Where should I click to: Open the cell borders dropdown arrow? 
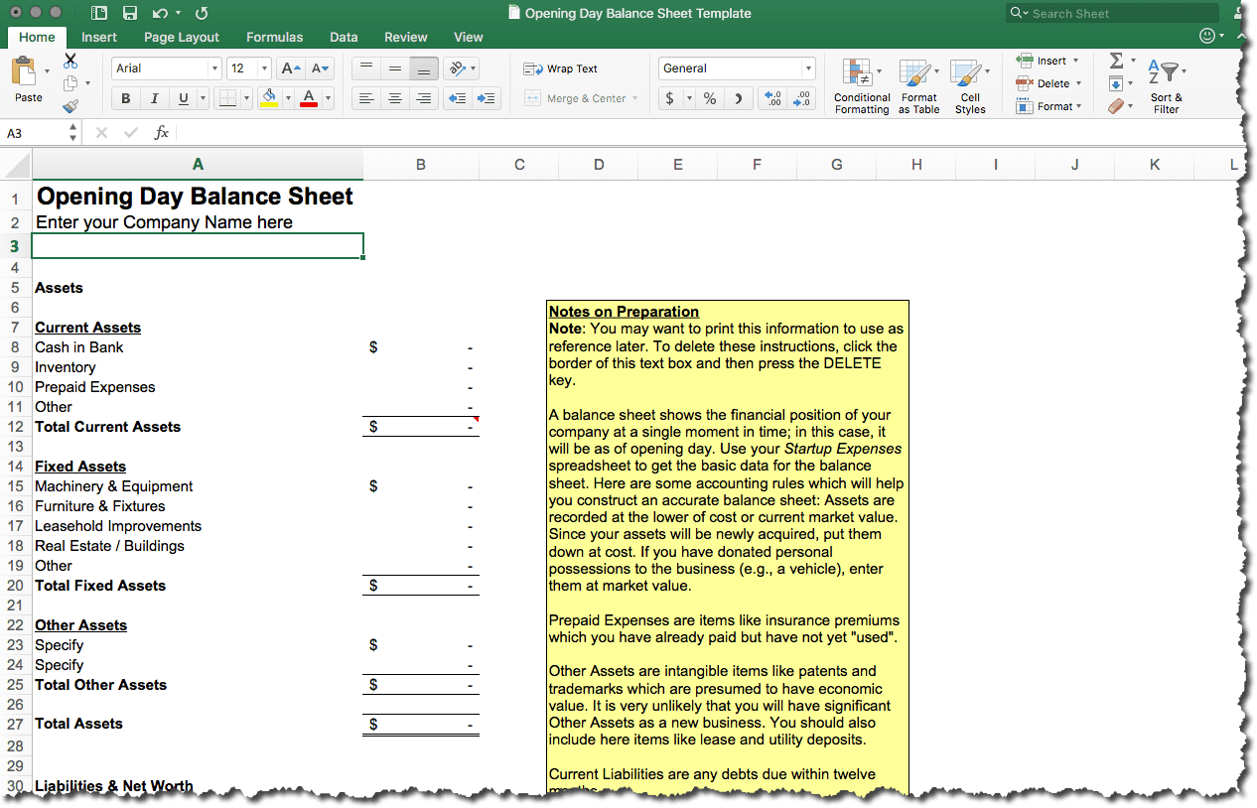(247, 98)
